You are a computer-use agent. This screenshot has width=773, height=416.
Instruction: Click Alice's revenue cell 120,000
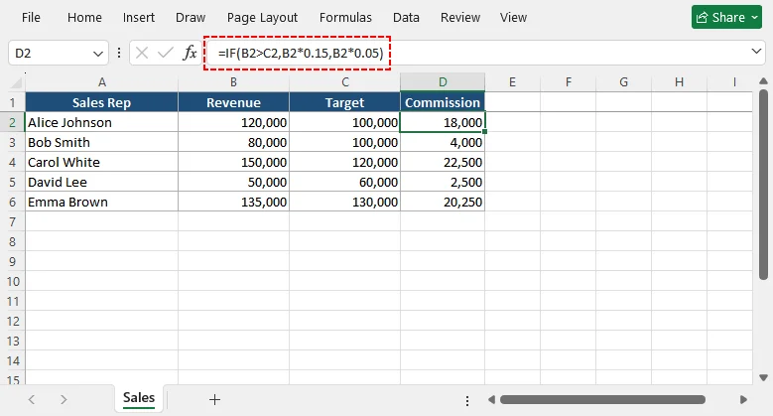point(233,122)
